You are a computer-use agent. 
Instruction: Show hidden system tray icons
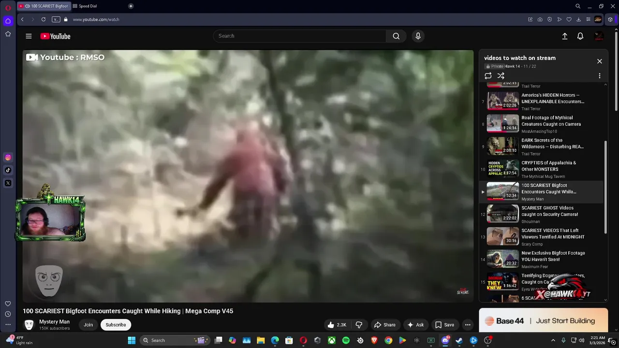tap(553, 340)
